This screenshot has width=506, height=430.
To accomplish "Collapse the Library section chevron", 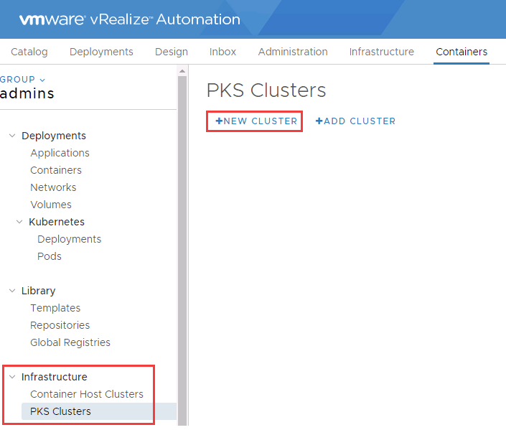I will (x=12, y=291).
